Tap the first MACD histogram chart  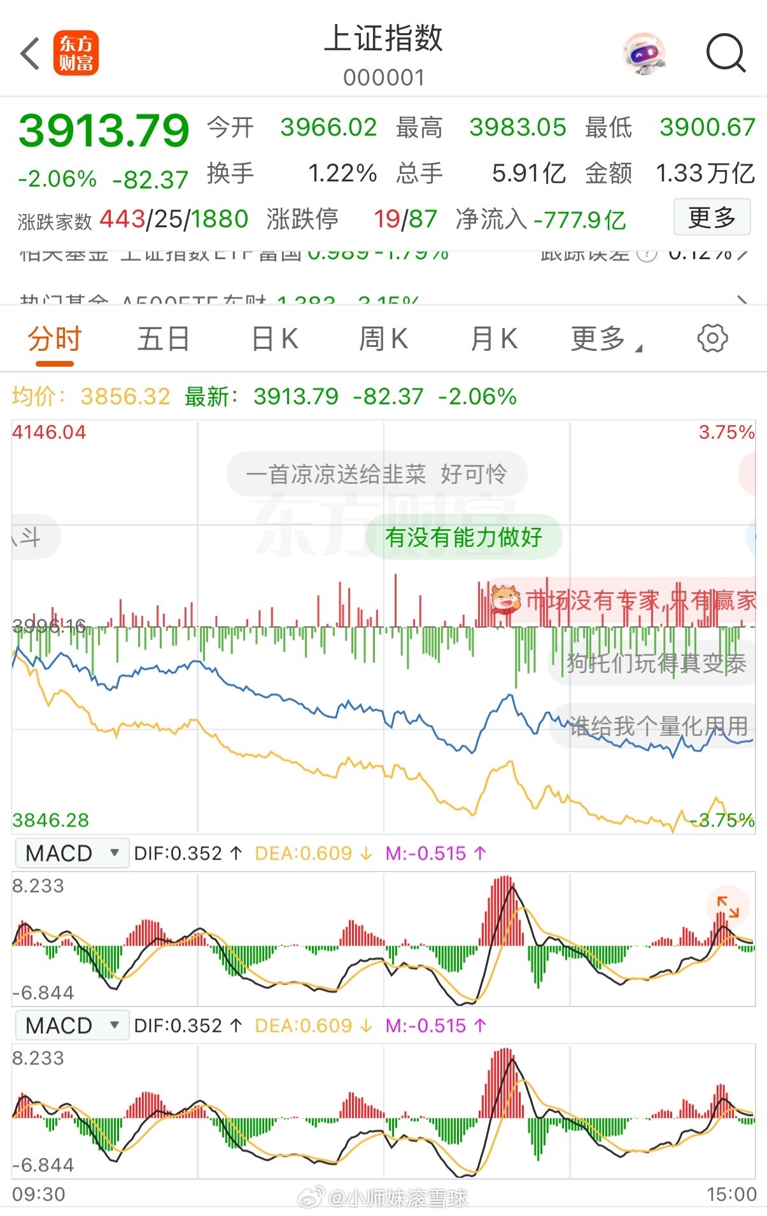tap(383, 939)
